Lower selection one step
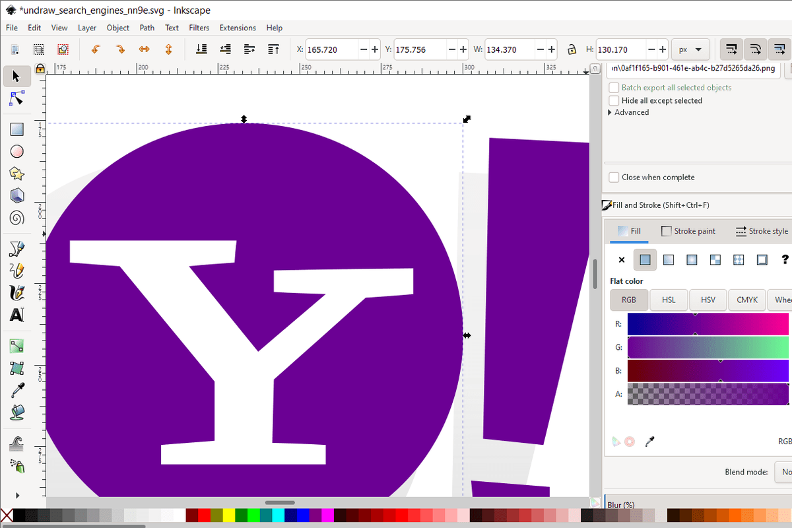 tap(226, 49)
